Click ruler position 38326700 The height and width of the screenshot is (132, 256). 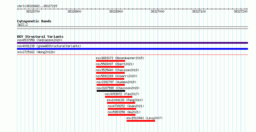coord(33,11)
